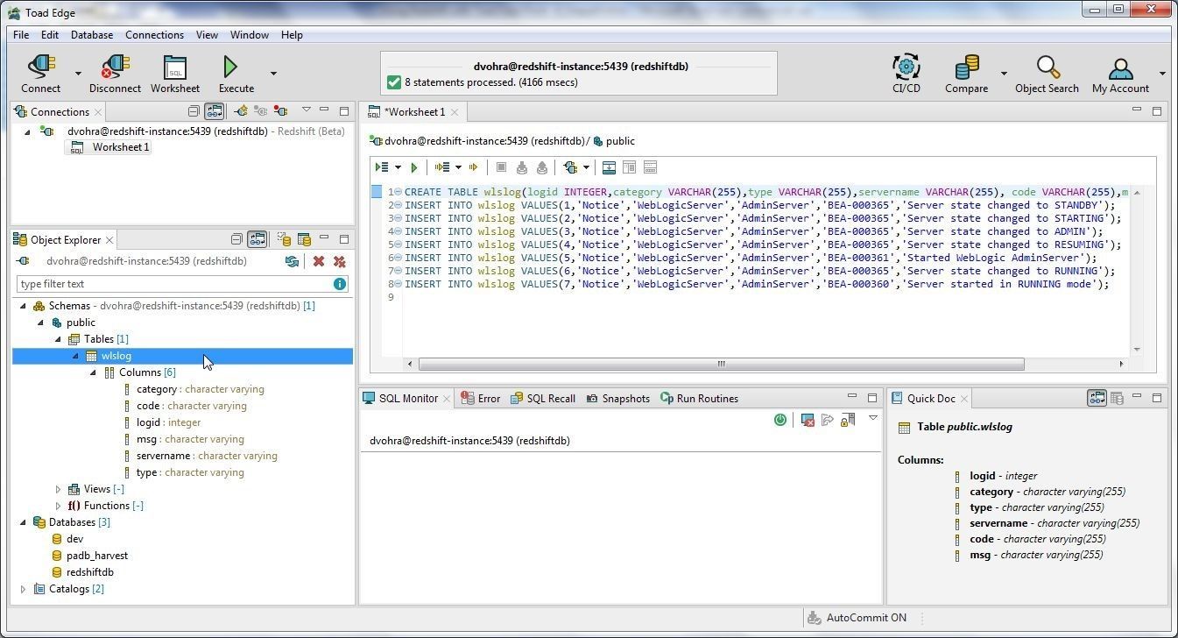The width and height of the screenshot is (1178, 638).
Task: Click Execute All Statements icon in worksheet toolbar
Action: (x=382, y=167)
